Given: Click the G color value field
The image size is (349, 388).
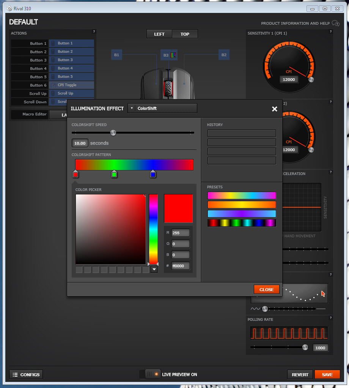Looking at the screenshot, I should [181, 244].
